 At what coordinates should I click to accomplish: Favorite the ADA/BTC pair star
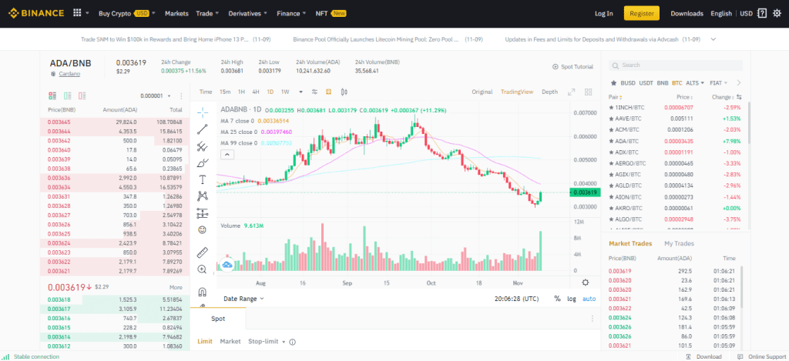click(x=611, y=142)
